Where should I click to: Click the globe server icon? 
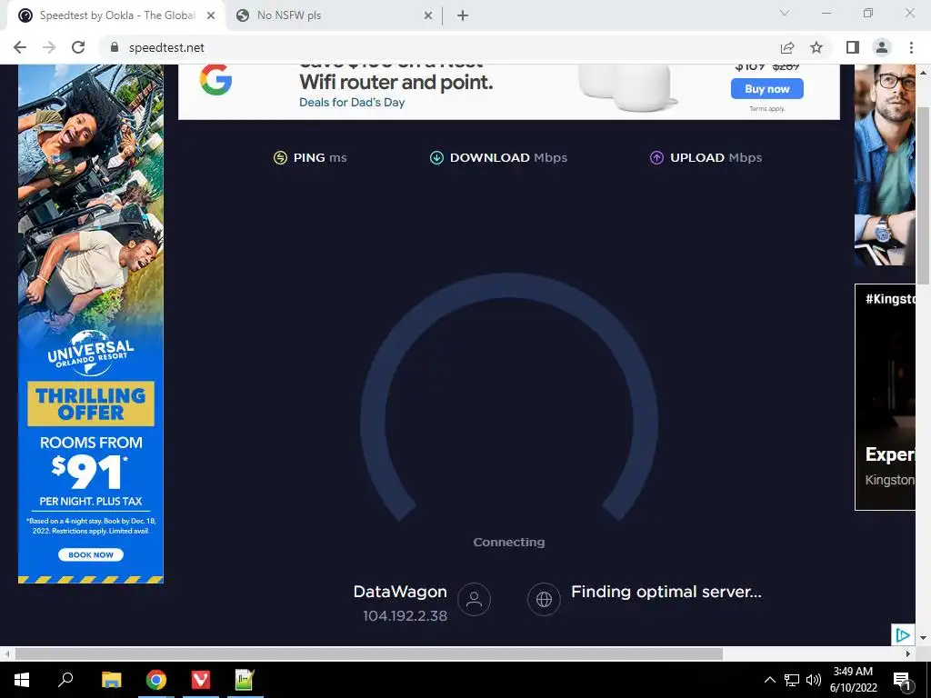click(x=544, y=599)
